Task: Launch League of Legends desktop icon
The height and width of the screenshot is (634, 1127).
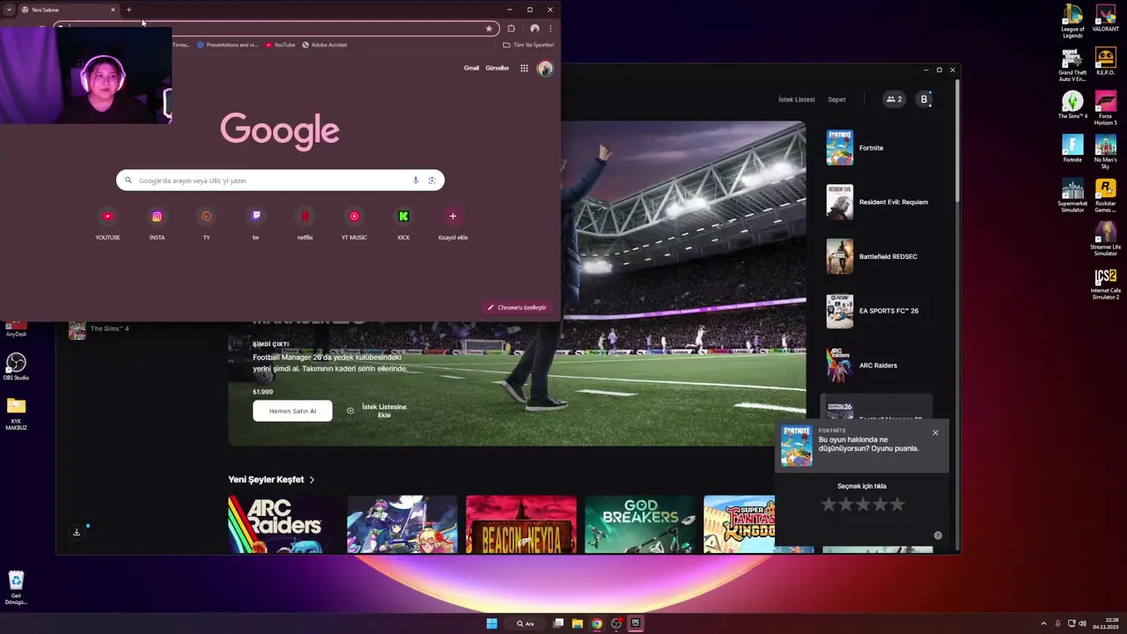Action: pyautogui.click(x=1072, y=21)
